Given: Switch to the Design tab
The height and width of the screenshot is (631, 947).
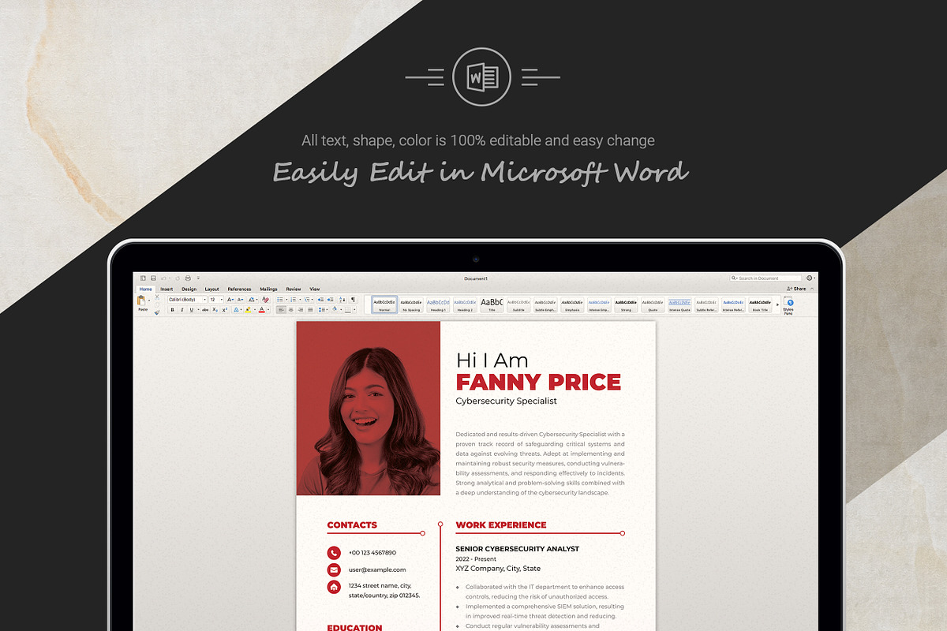Looking at the screenshot, I should pyautogui.click(x=189, y=289).
